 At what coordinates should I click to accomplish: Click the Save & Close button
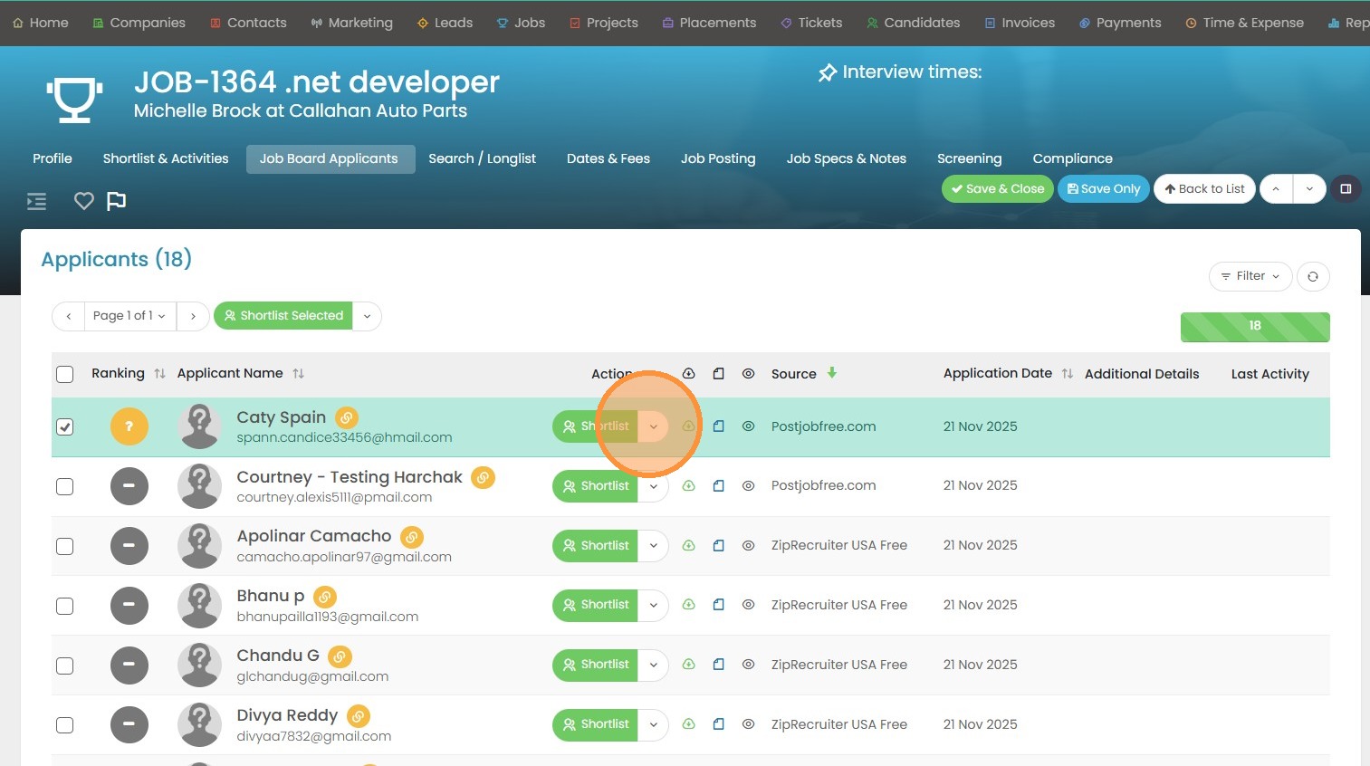pos(997,188)
